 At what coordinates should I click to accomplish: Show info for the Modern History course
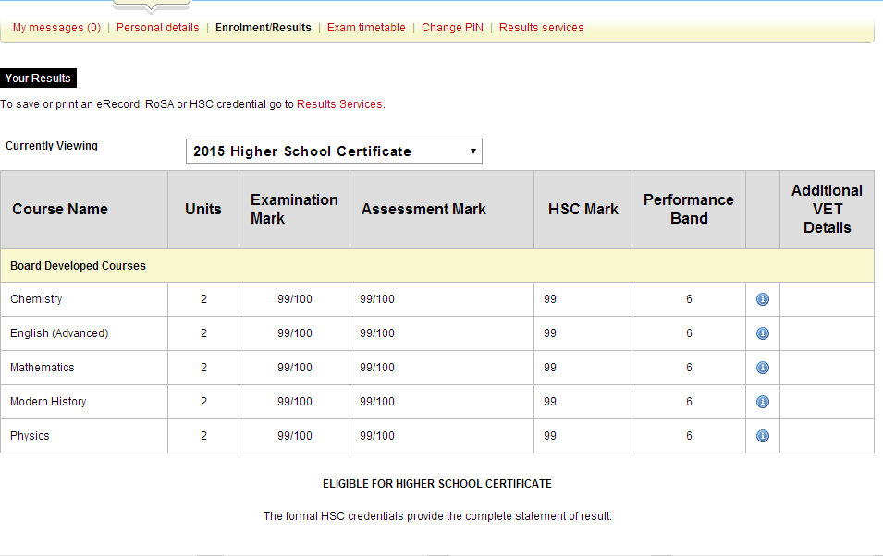[762, 402]
